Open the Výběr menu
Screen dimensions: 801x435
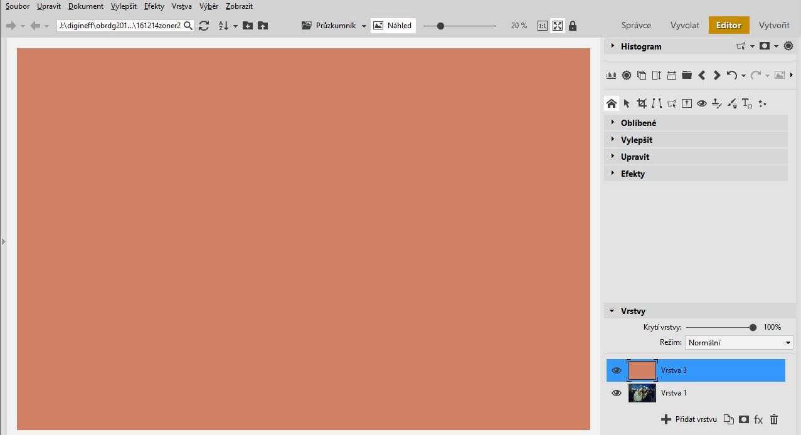(x=209, y=6)
